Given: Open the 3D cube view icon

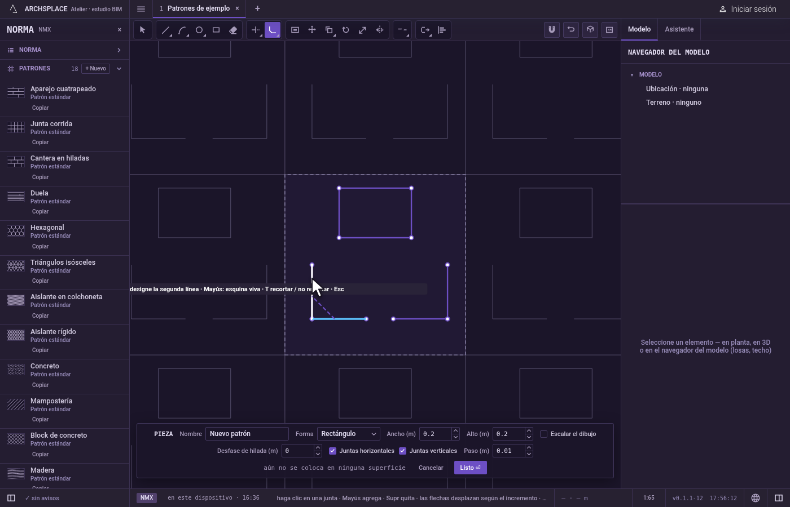Looking at the screenshot, I should pos(590,30).
